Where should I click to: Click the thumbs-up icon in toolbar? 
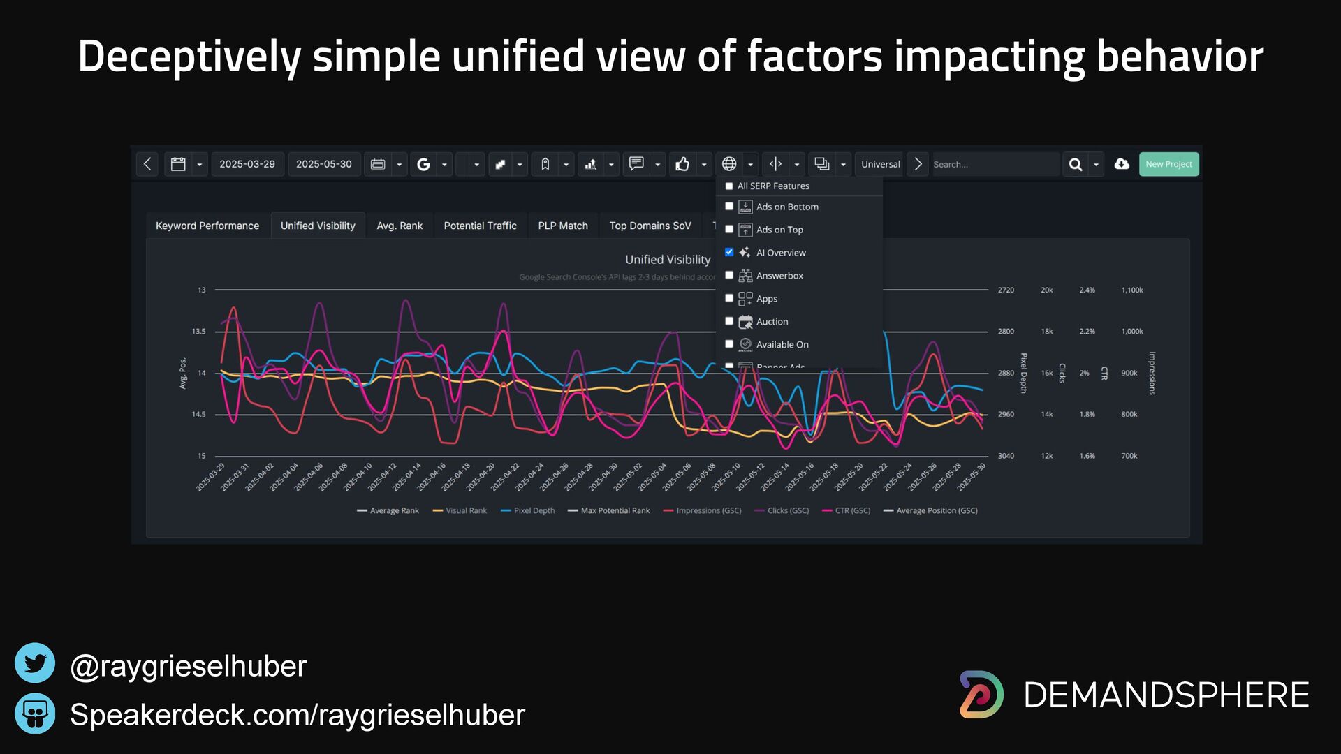pos(682,164)
